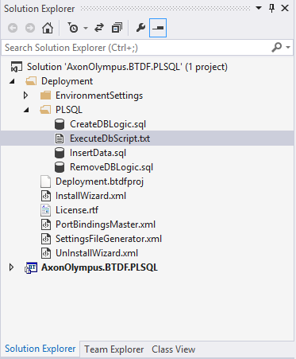Switch to the Team Explorer tab
This screenshot has width=296, height=359.
pyautogui.click(x=114, y=349)
